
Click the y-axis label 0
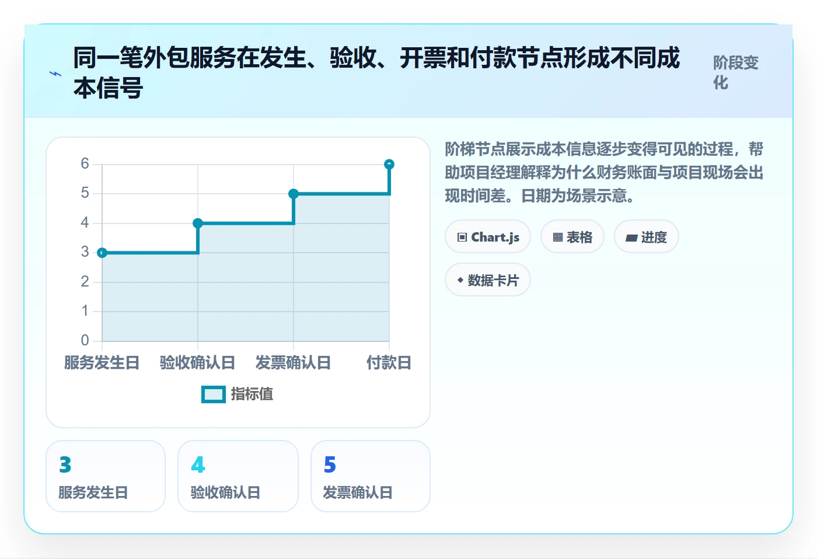[x=85, y=340]
